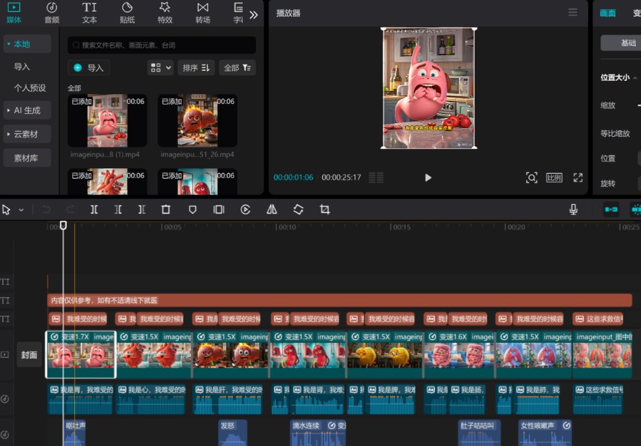Toggle mute on the voice audio track
The image size is (641, 446).
coord(5,399)
